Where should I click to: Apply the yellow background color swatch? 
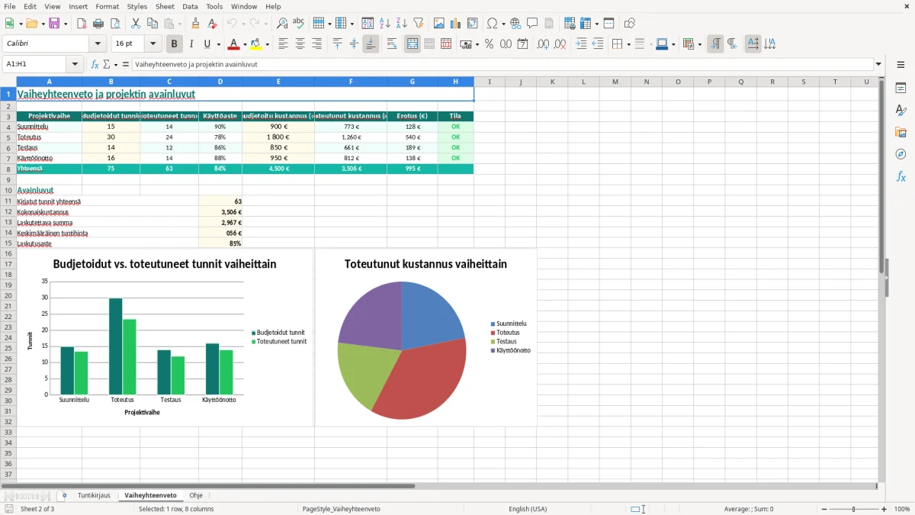pos(257,44)
